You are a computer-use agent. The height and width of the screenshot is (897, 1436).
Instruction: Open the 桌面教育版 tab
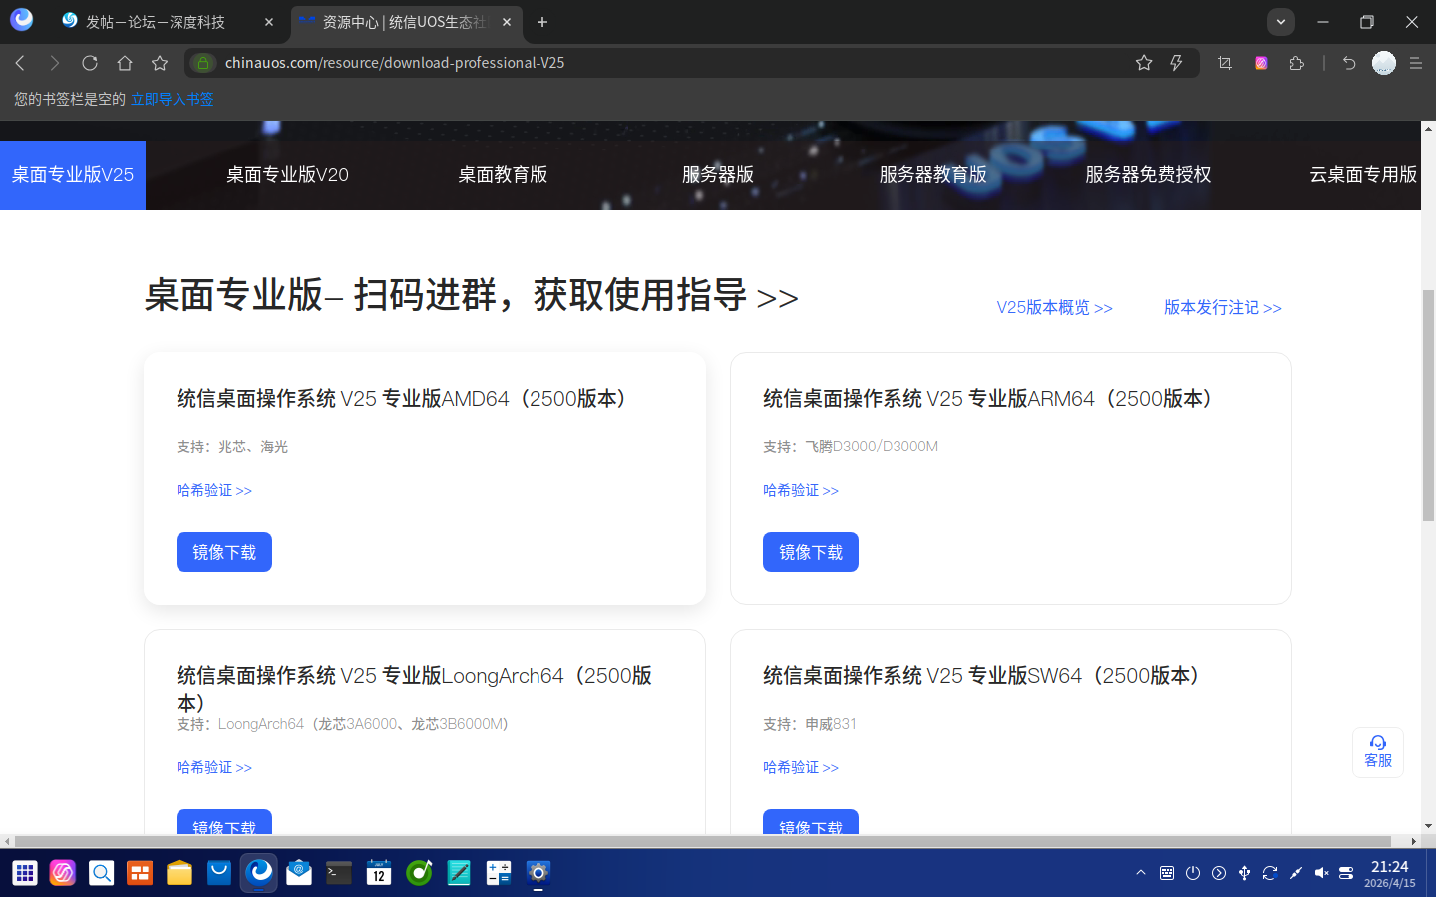[x=503, y=175]
